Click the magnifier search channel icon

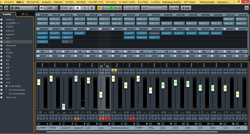pos(6,8)
